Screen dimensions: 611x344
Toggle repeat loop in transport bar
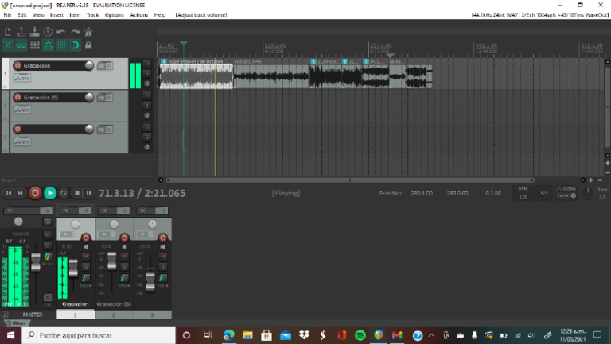pyautogui.click(x=64, y=192)
